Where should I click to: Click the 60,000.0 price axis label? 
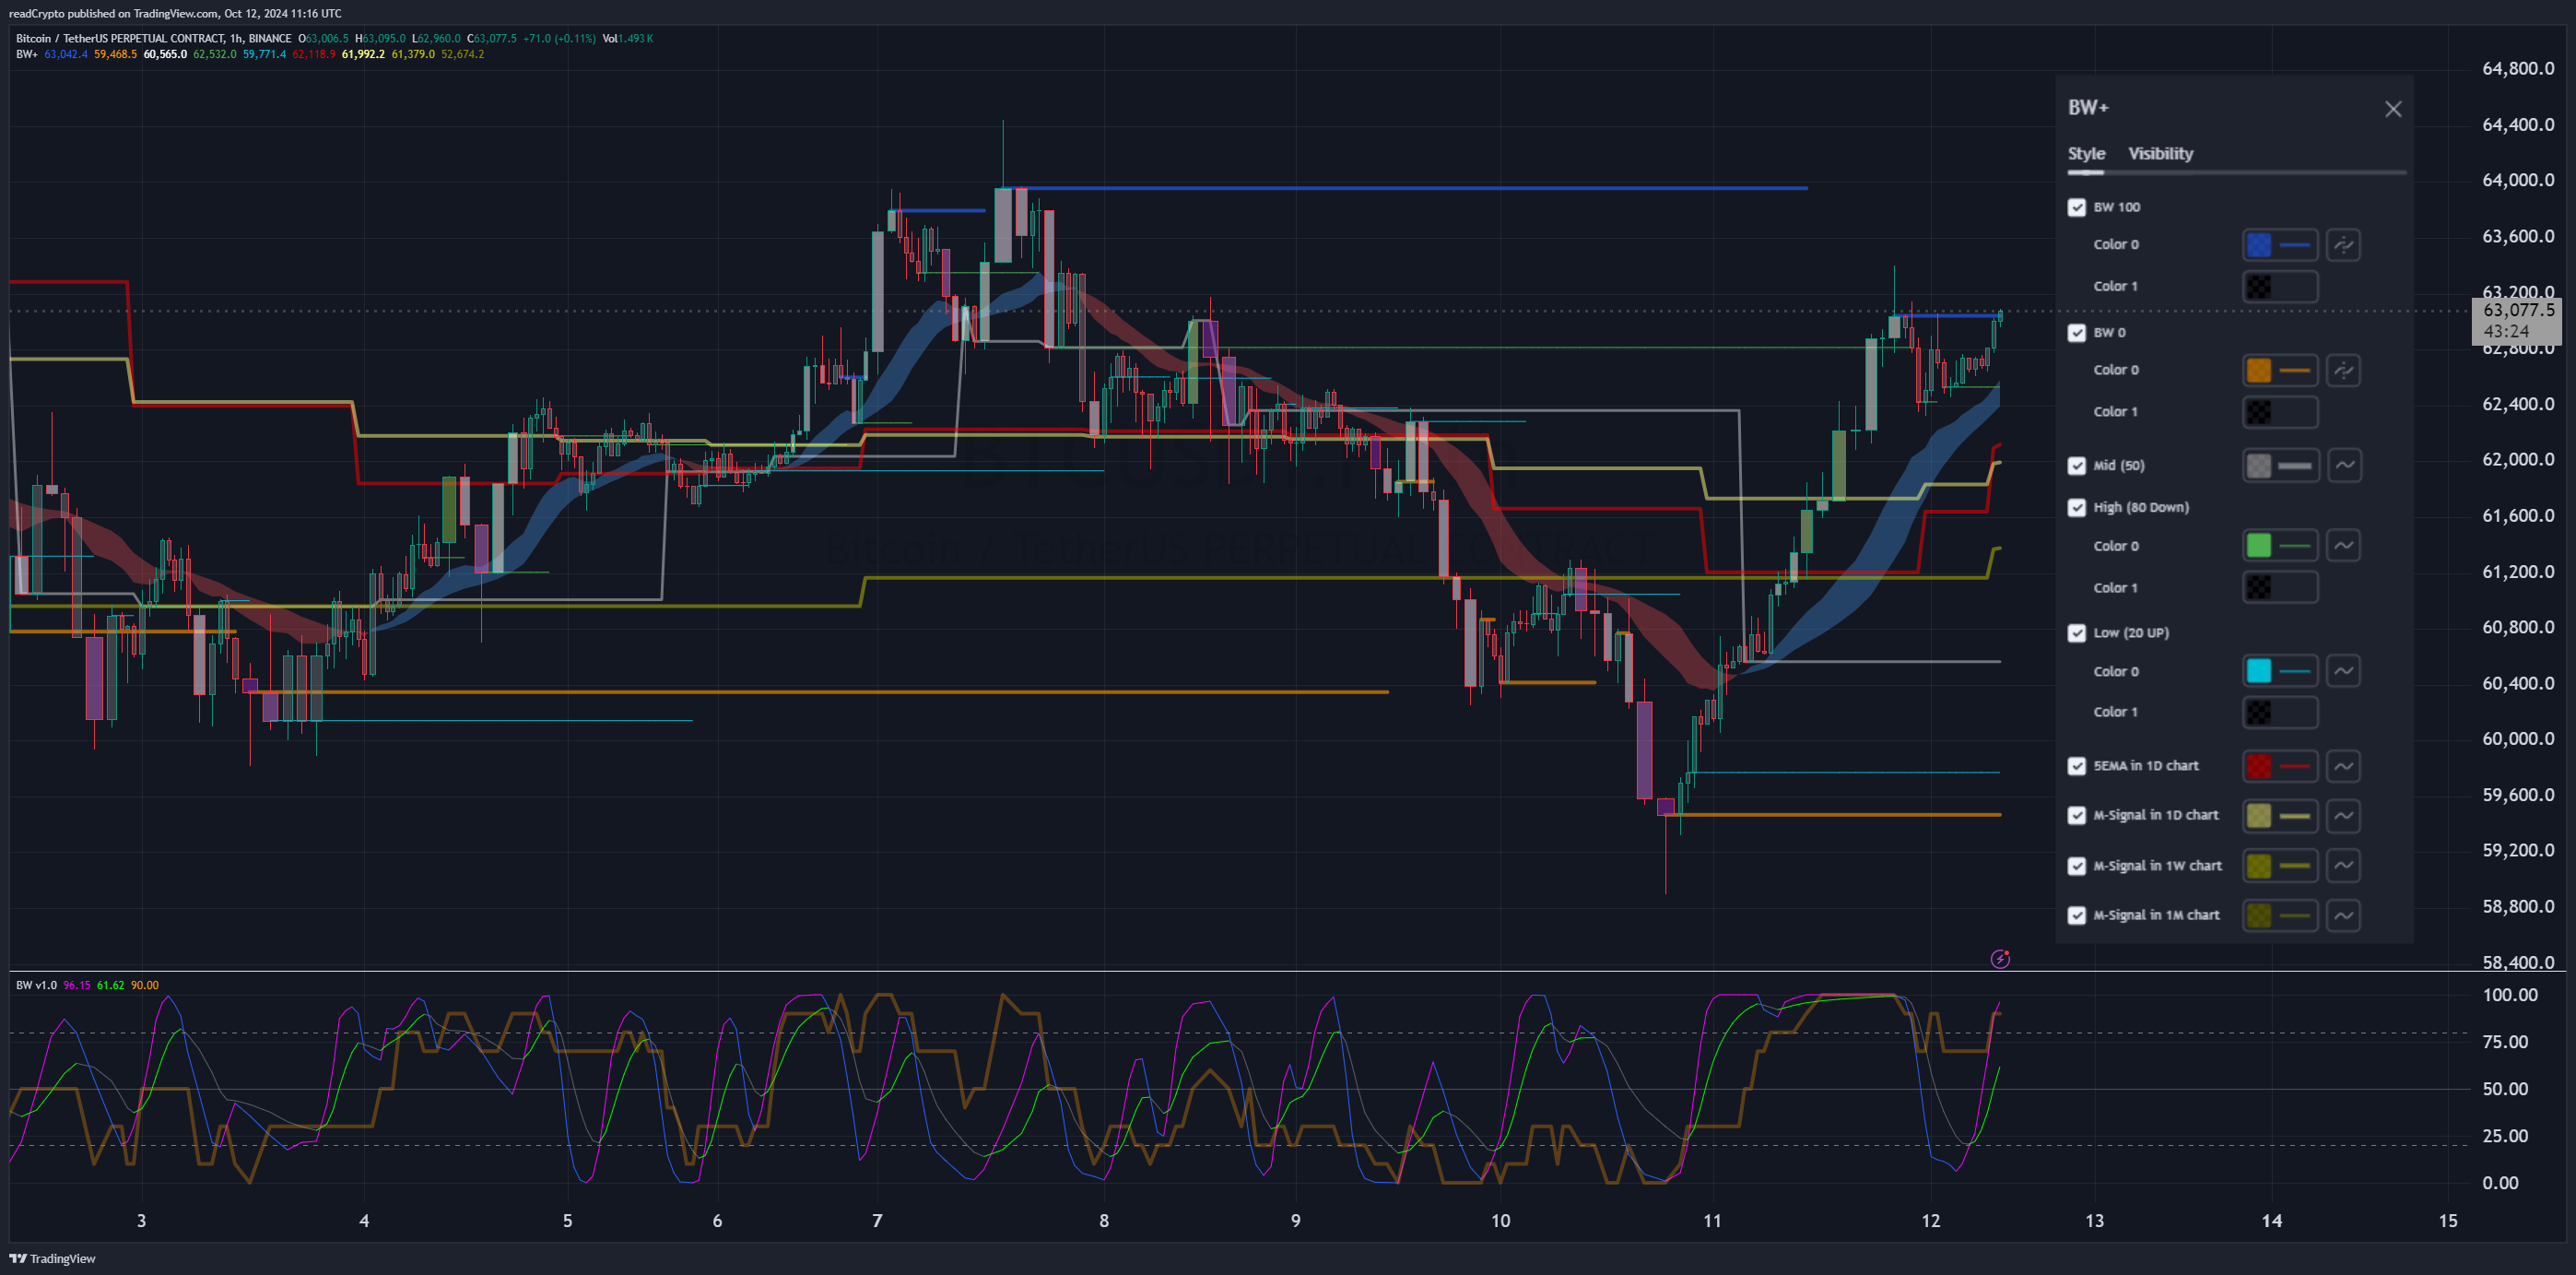tap(2517, 738)
